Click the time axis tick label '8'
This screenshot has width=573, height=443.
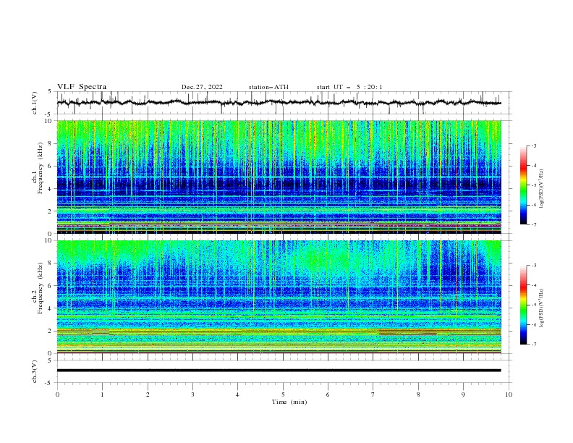(x=418, y=395)
